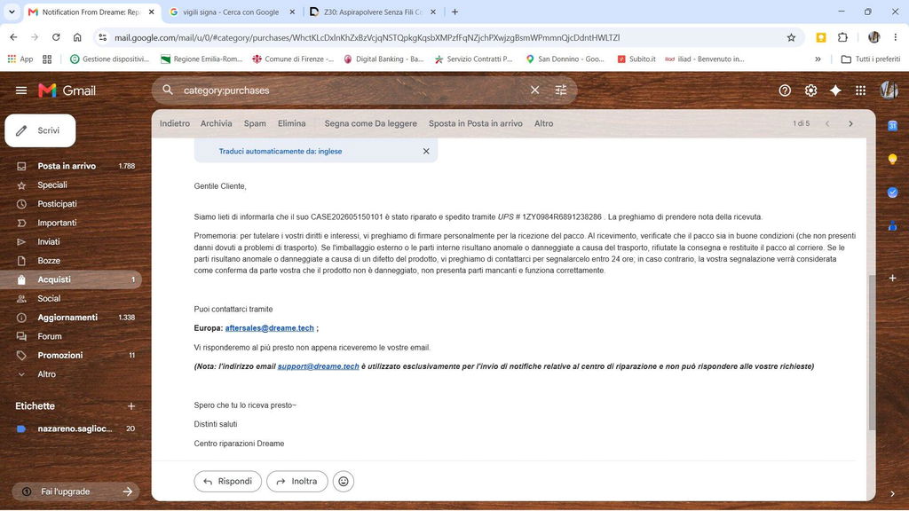Close the automatic translation banner
Screen dimensions: 909x511
(x=426, y=151)
